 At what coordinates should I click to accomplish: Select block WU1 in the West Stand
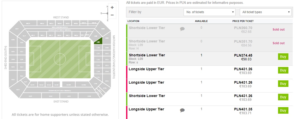pyautogui.click(x=28, y=23)
